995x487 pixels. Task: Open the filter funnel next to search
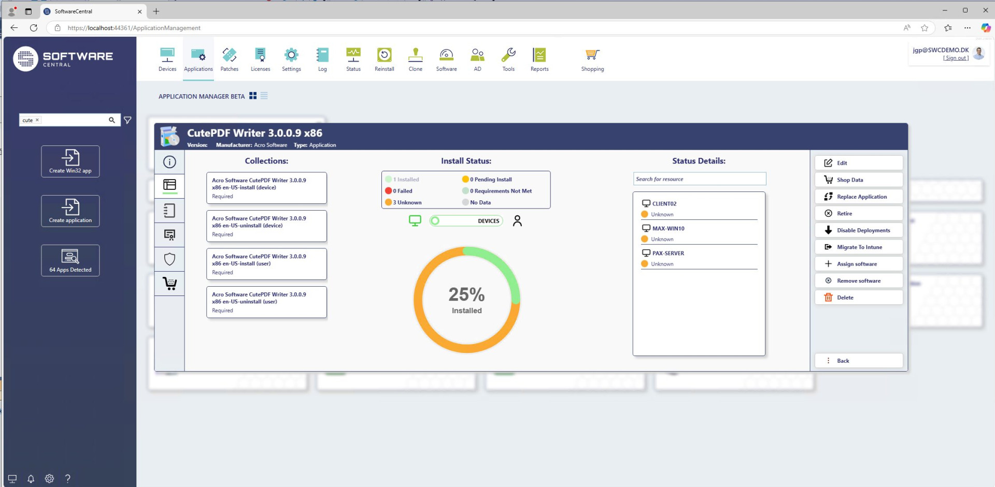(x=127, y=120)
